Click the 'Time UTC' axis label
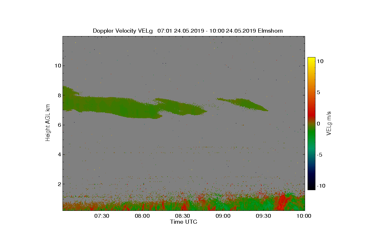This screenshot has width=377, height=251. pyautogui.click(x=184, y=222)
